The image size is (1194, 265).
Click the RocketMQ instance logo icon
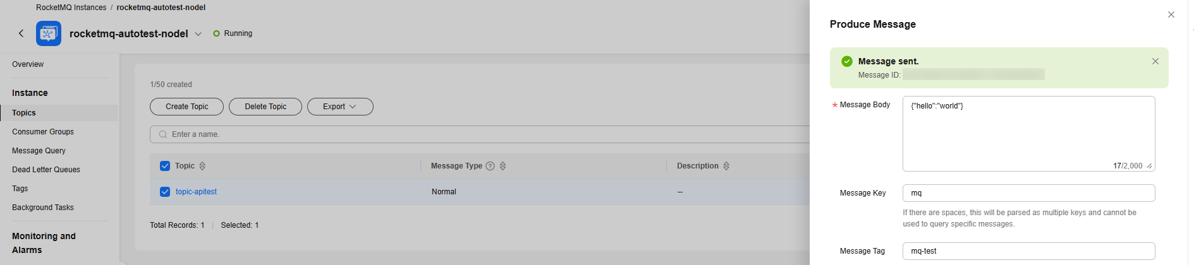(49, 33)
